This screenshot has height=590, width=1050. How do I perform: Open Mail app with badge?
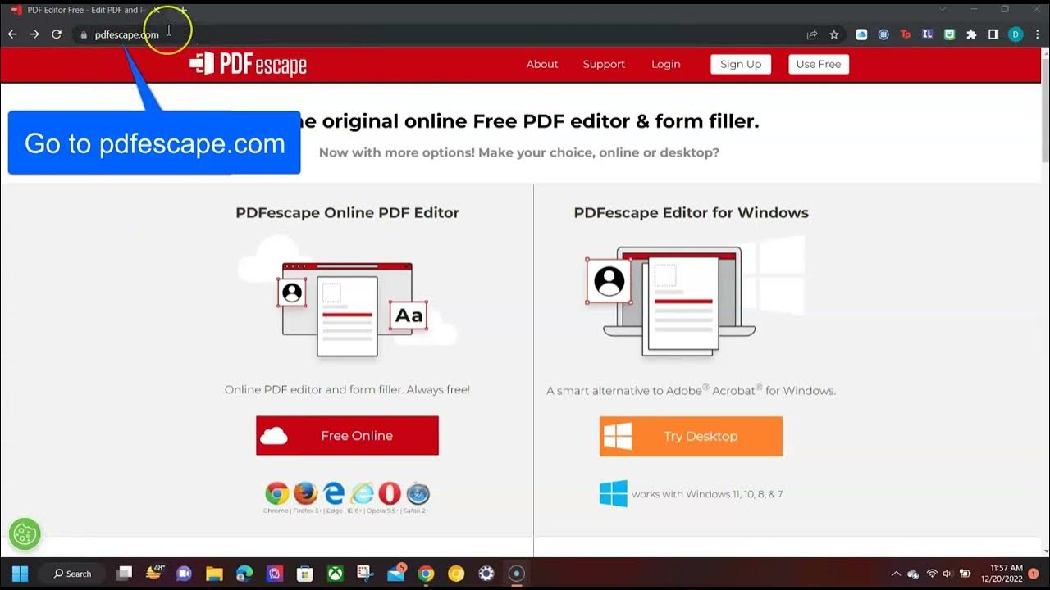pos(395,573)
